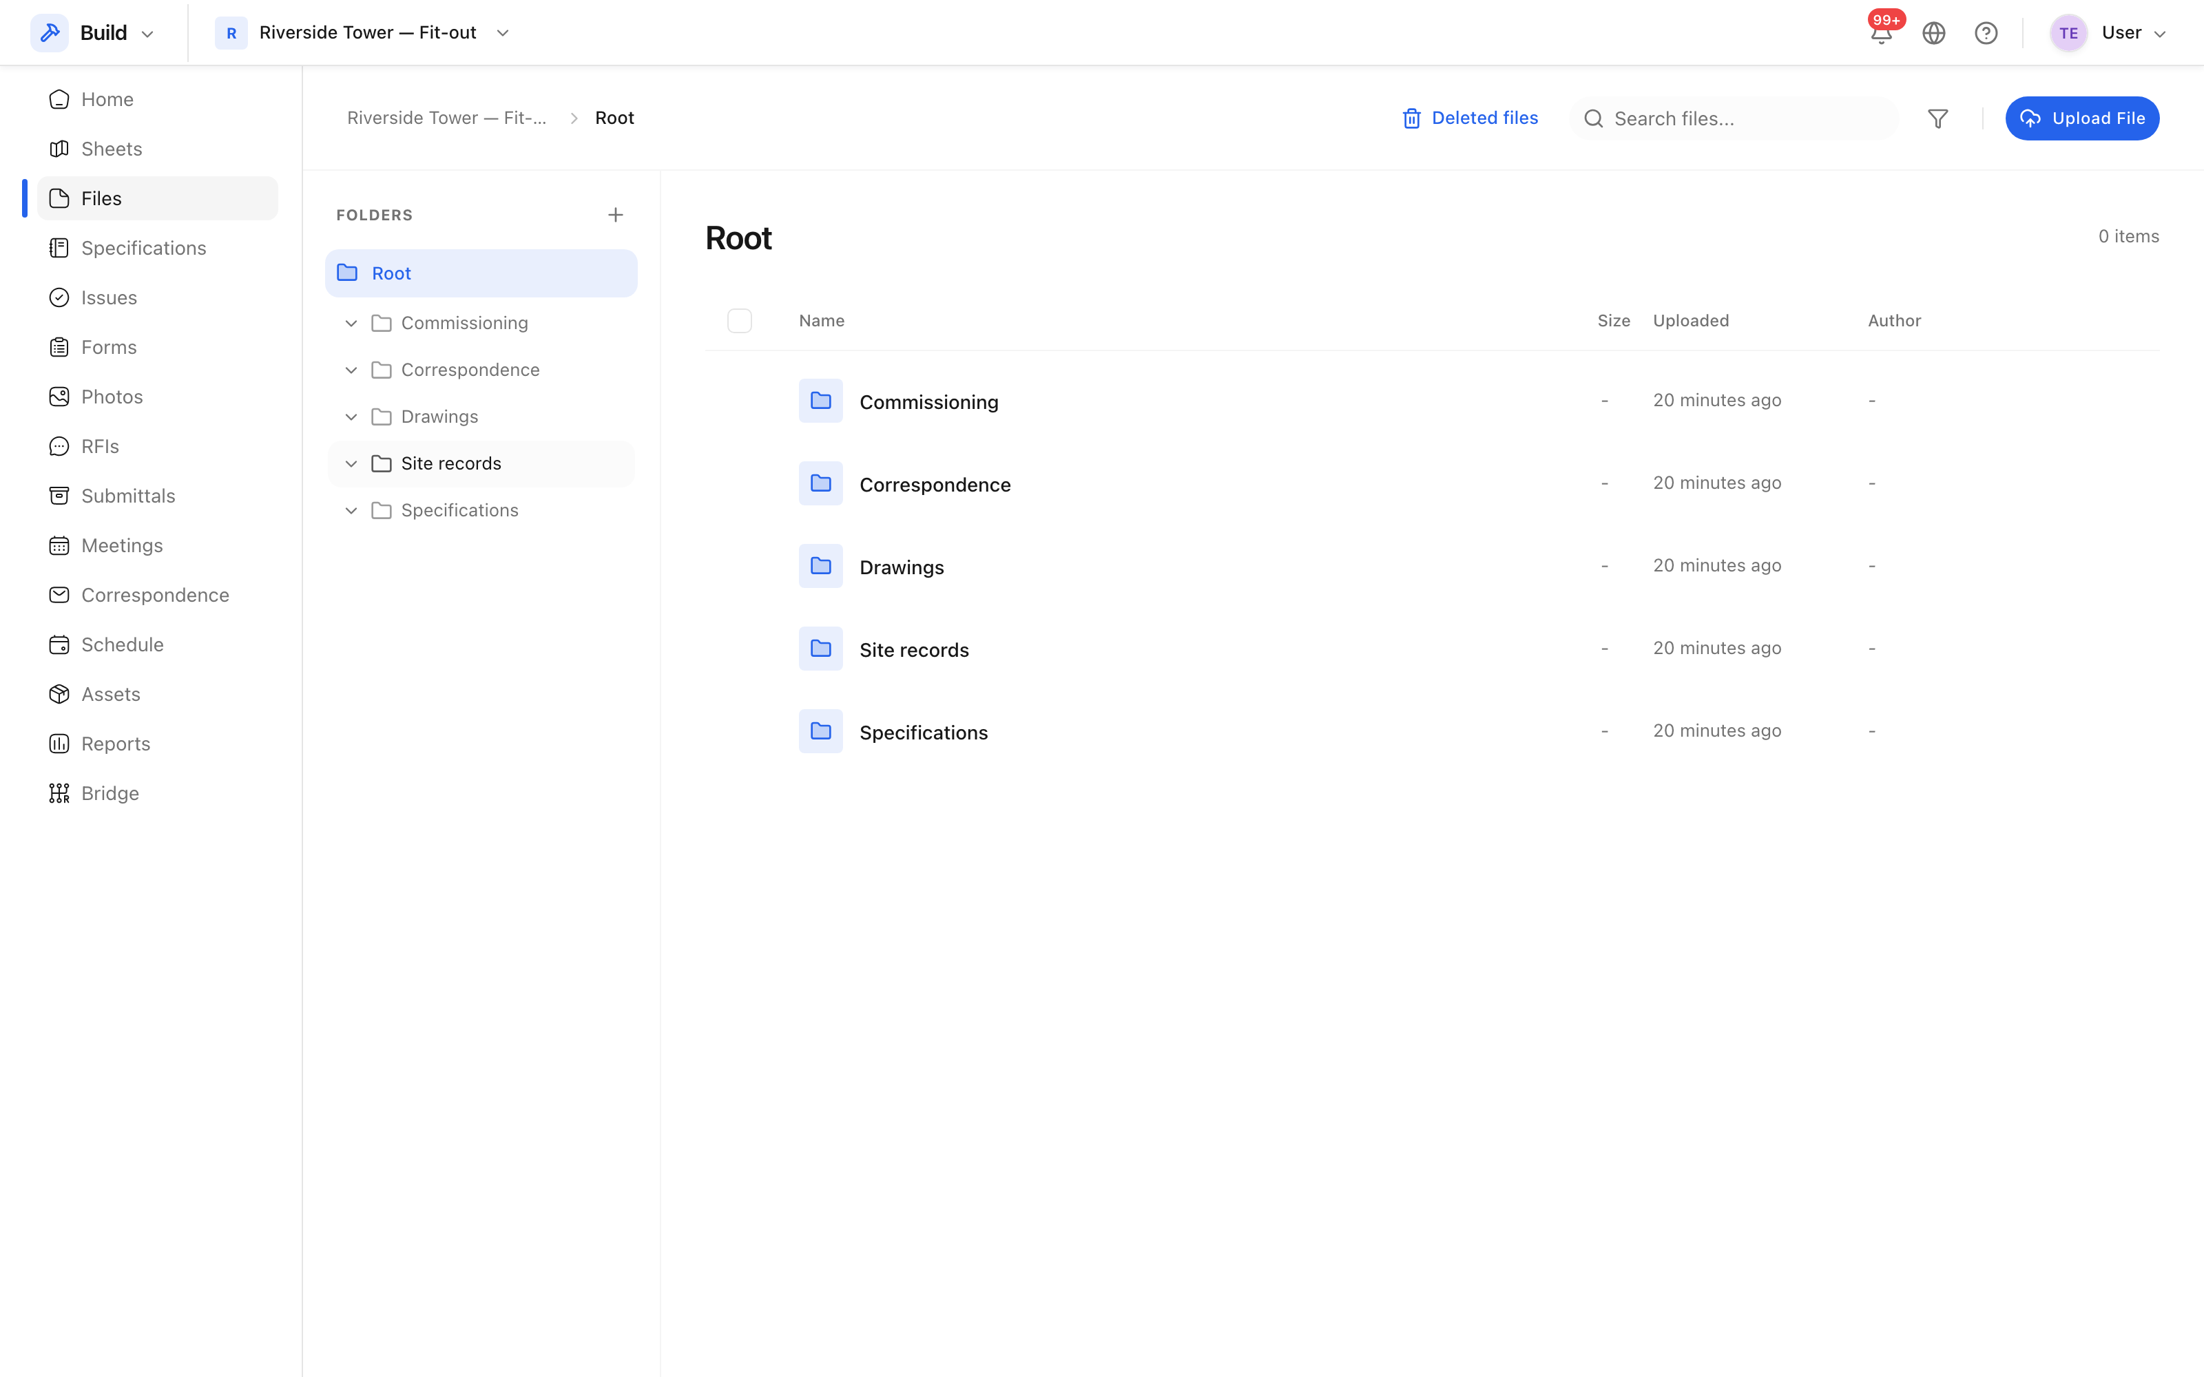Open RFIs in sidebar
2204x1377 pixels.
tap(158, 446)
